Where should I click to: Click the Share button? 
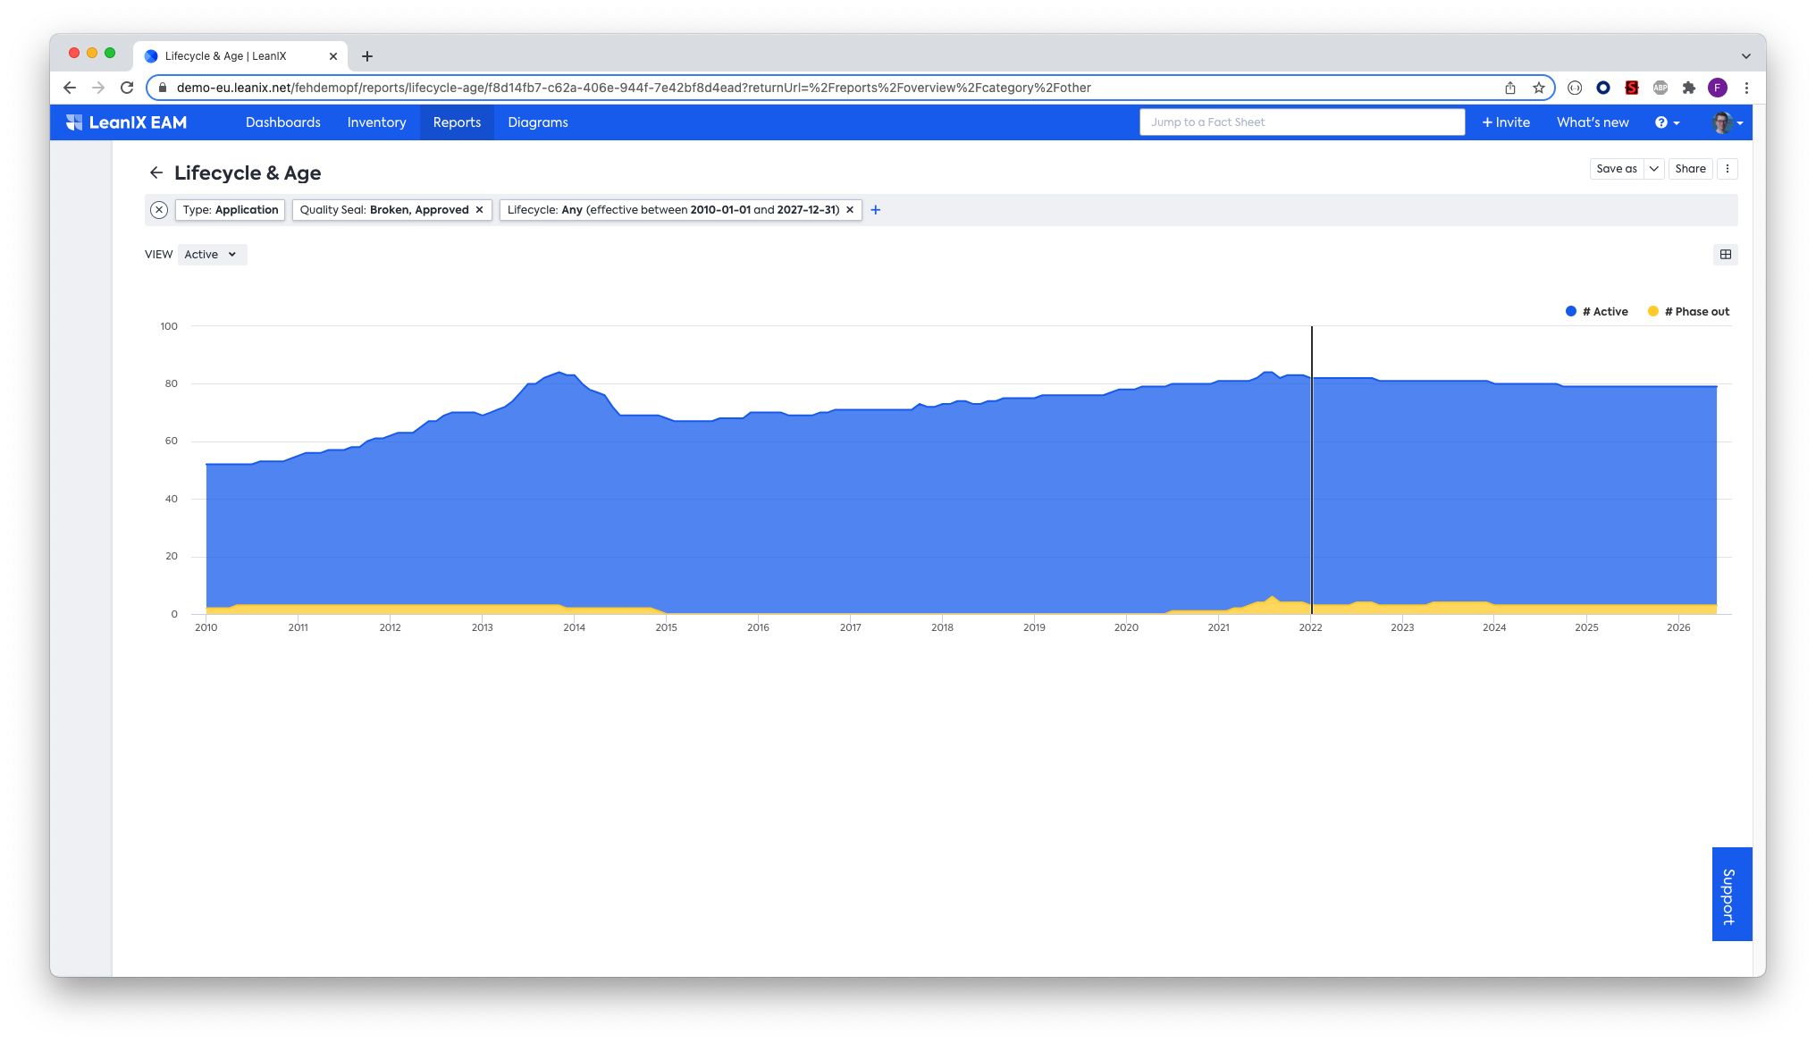[1690, 169]
